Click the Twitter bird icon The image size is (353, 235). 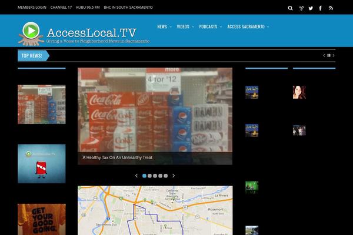311,8
